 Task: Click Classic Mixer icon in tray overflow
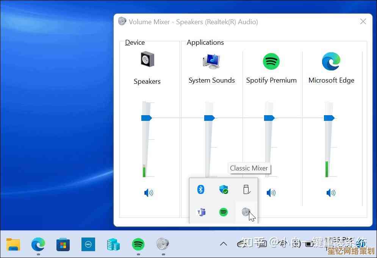[246, 212]
